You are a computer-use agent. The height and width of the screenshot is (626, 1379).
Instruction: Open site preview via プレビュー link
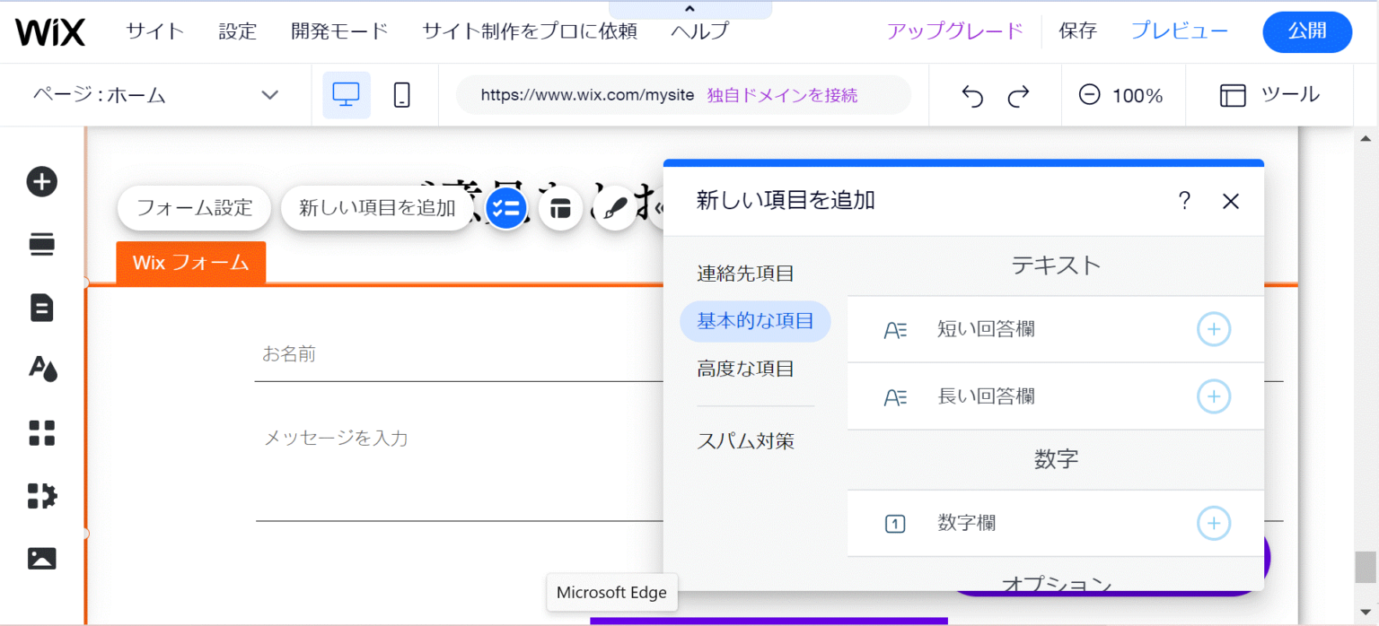tap(1178, 30)
